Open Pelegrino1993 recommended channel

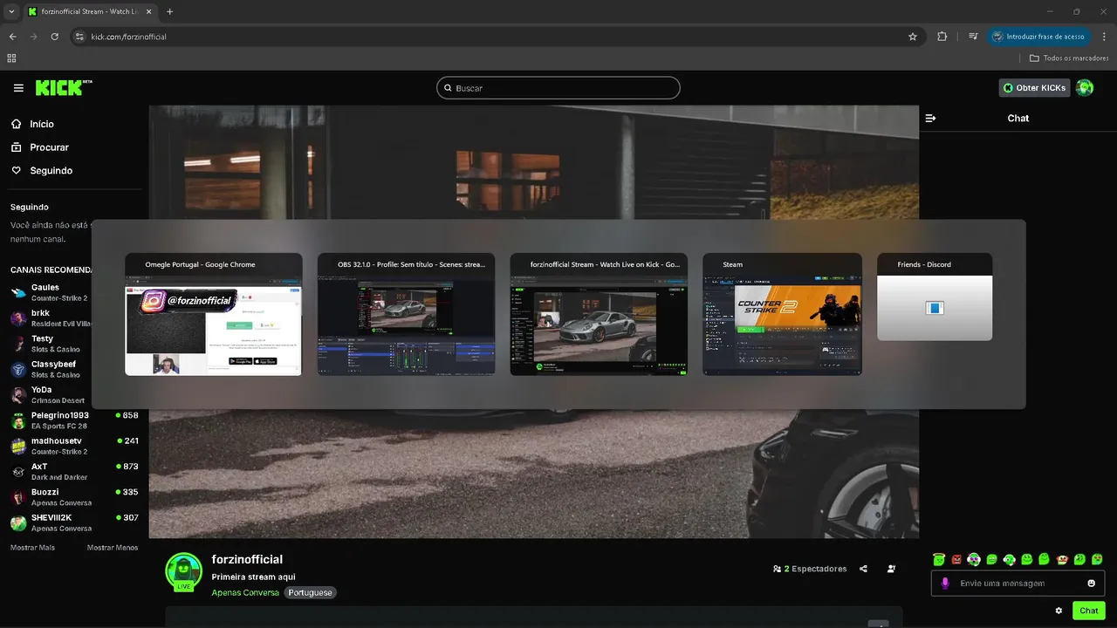74,420
